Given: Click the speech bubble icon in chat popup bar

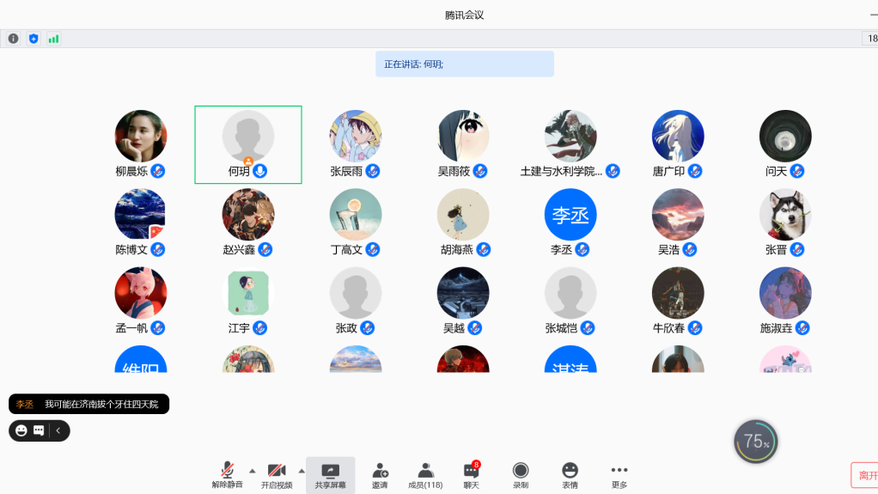Looking at the screenshot, I should point(39,430).
